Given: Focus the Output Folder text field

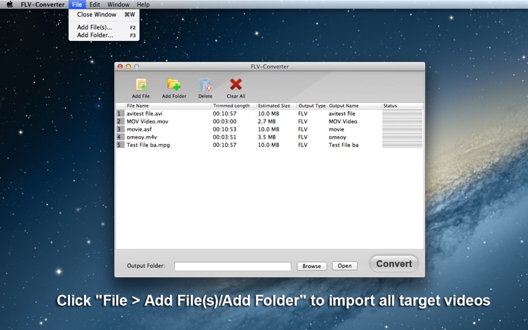Looking at the screenshot, I should (x=233, y=266).
